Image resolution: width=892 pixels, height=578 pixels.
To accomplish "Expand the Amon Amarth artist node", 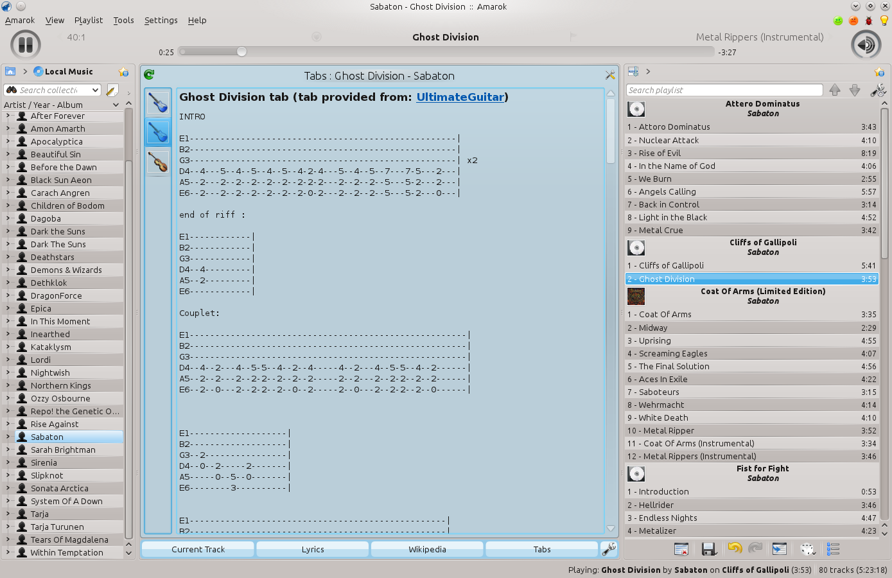I will point(8,128).
